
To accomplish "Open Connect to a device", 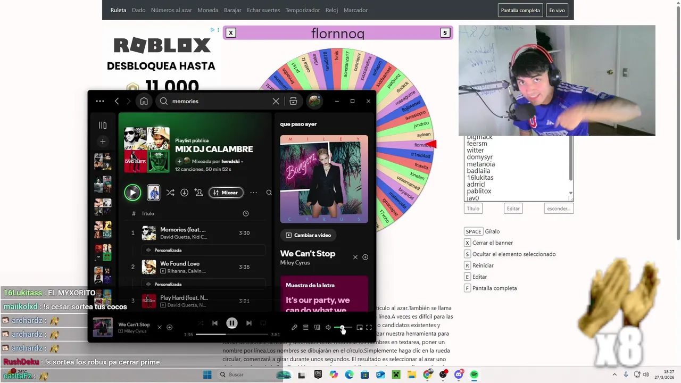I will pos(317,328).
